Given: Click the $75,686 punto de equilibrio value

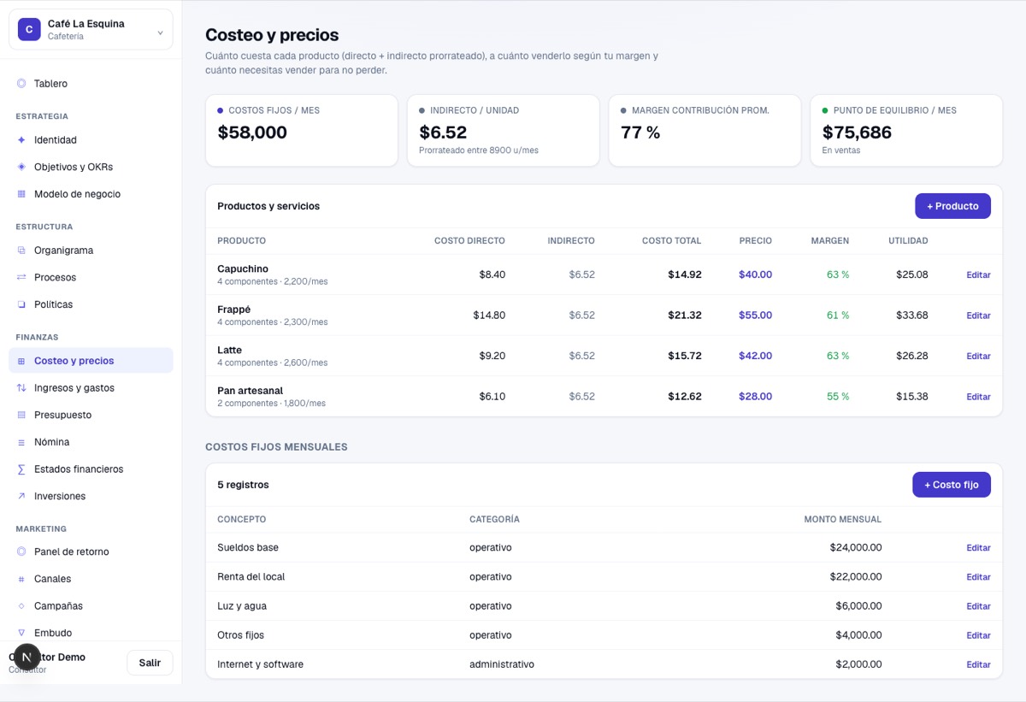Looking at the screenshot, I should 857,133.
